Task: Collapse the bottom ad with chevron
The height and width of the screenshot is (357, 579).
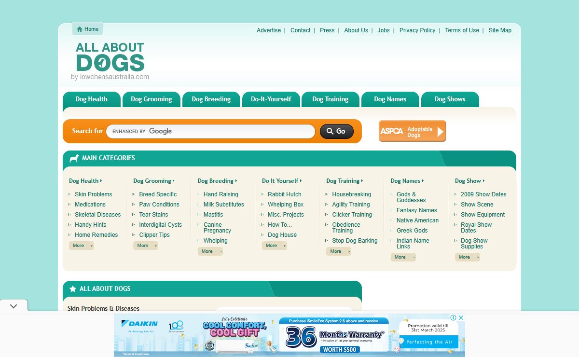Action: [14, 306]
